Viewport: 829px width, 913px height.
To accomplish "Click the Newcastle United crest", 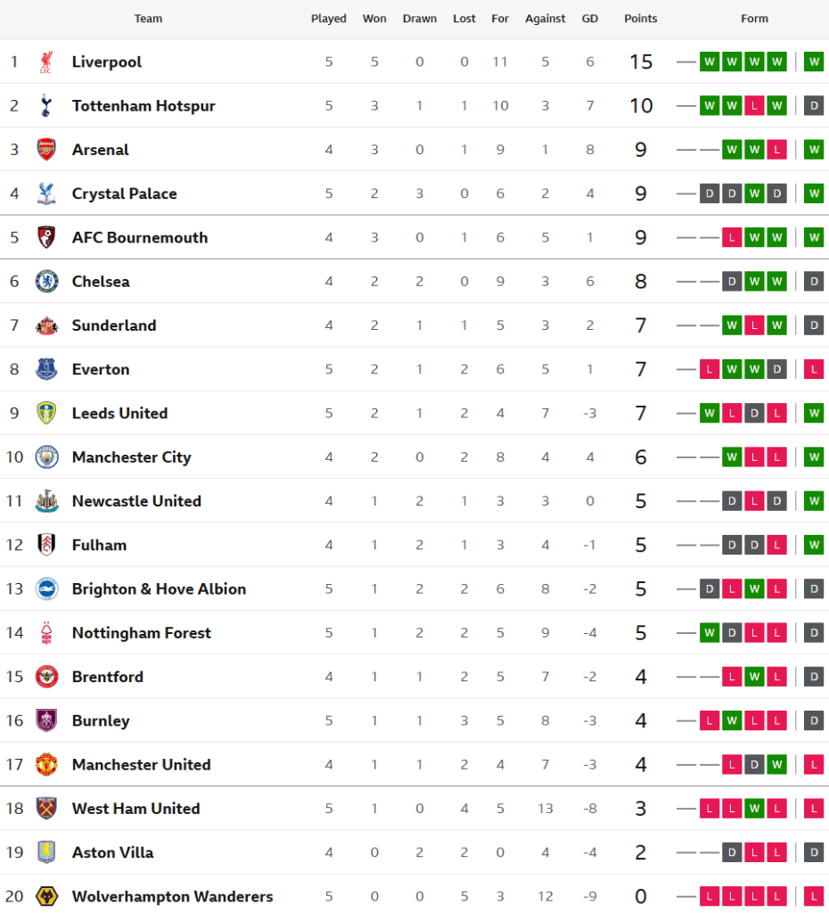I will click(46, 501).
